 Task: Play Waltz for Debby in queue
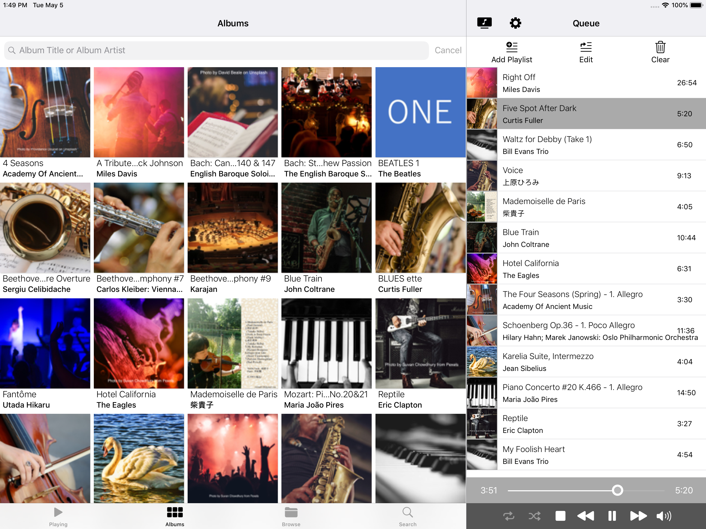(586, 145)
